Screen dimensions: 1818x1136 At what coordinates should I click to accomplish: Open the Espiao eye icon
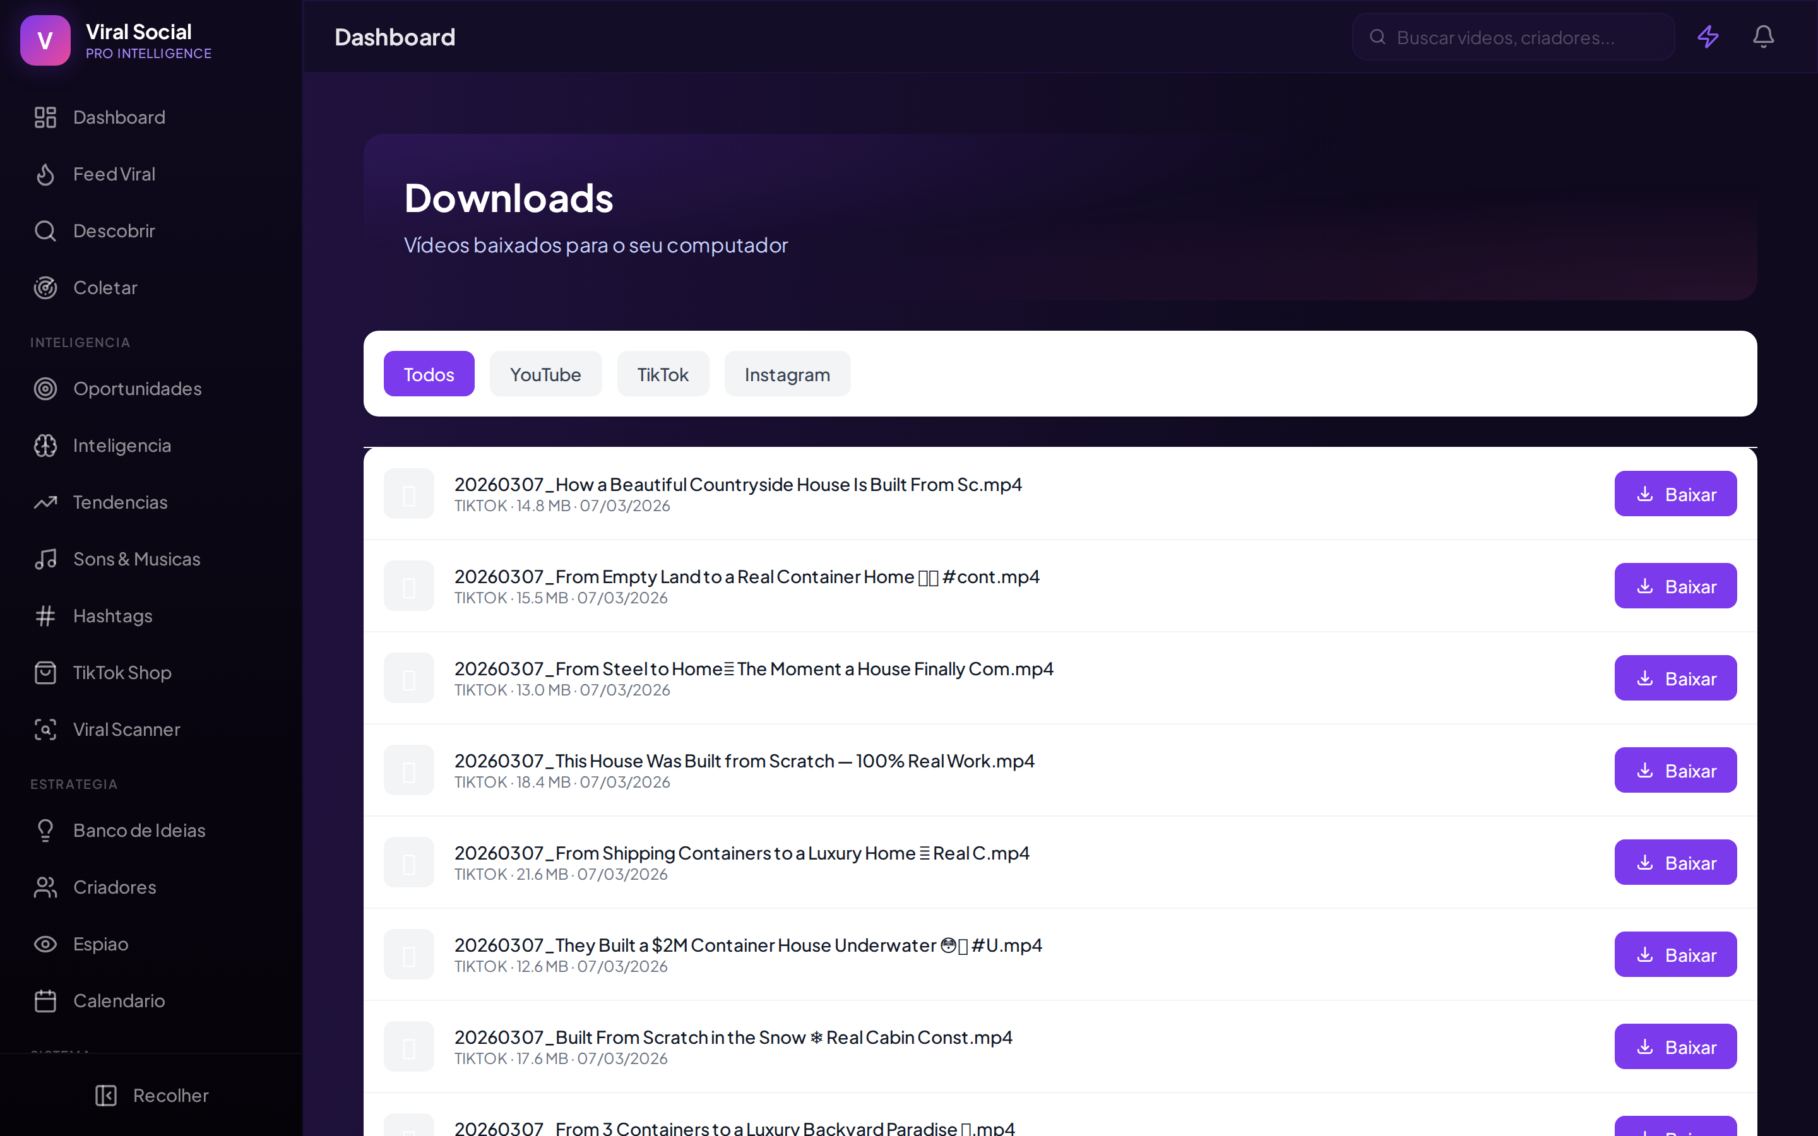point(45,944)
